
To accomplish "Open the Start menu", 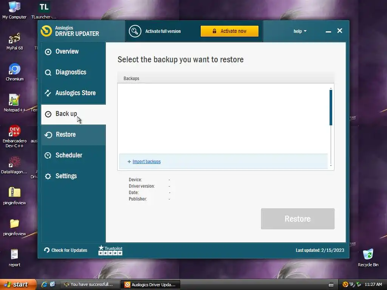I will [18, 285].
